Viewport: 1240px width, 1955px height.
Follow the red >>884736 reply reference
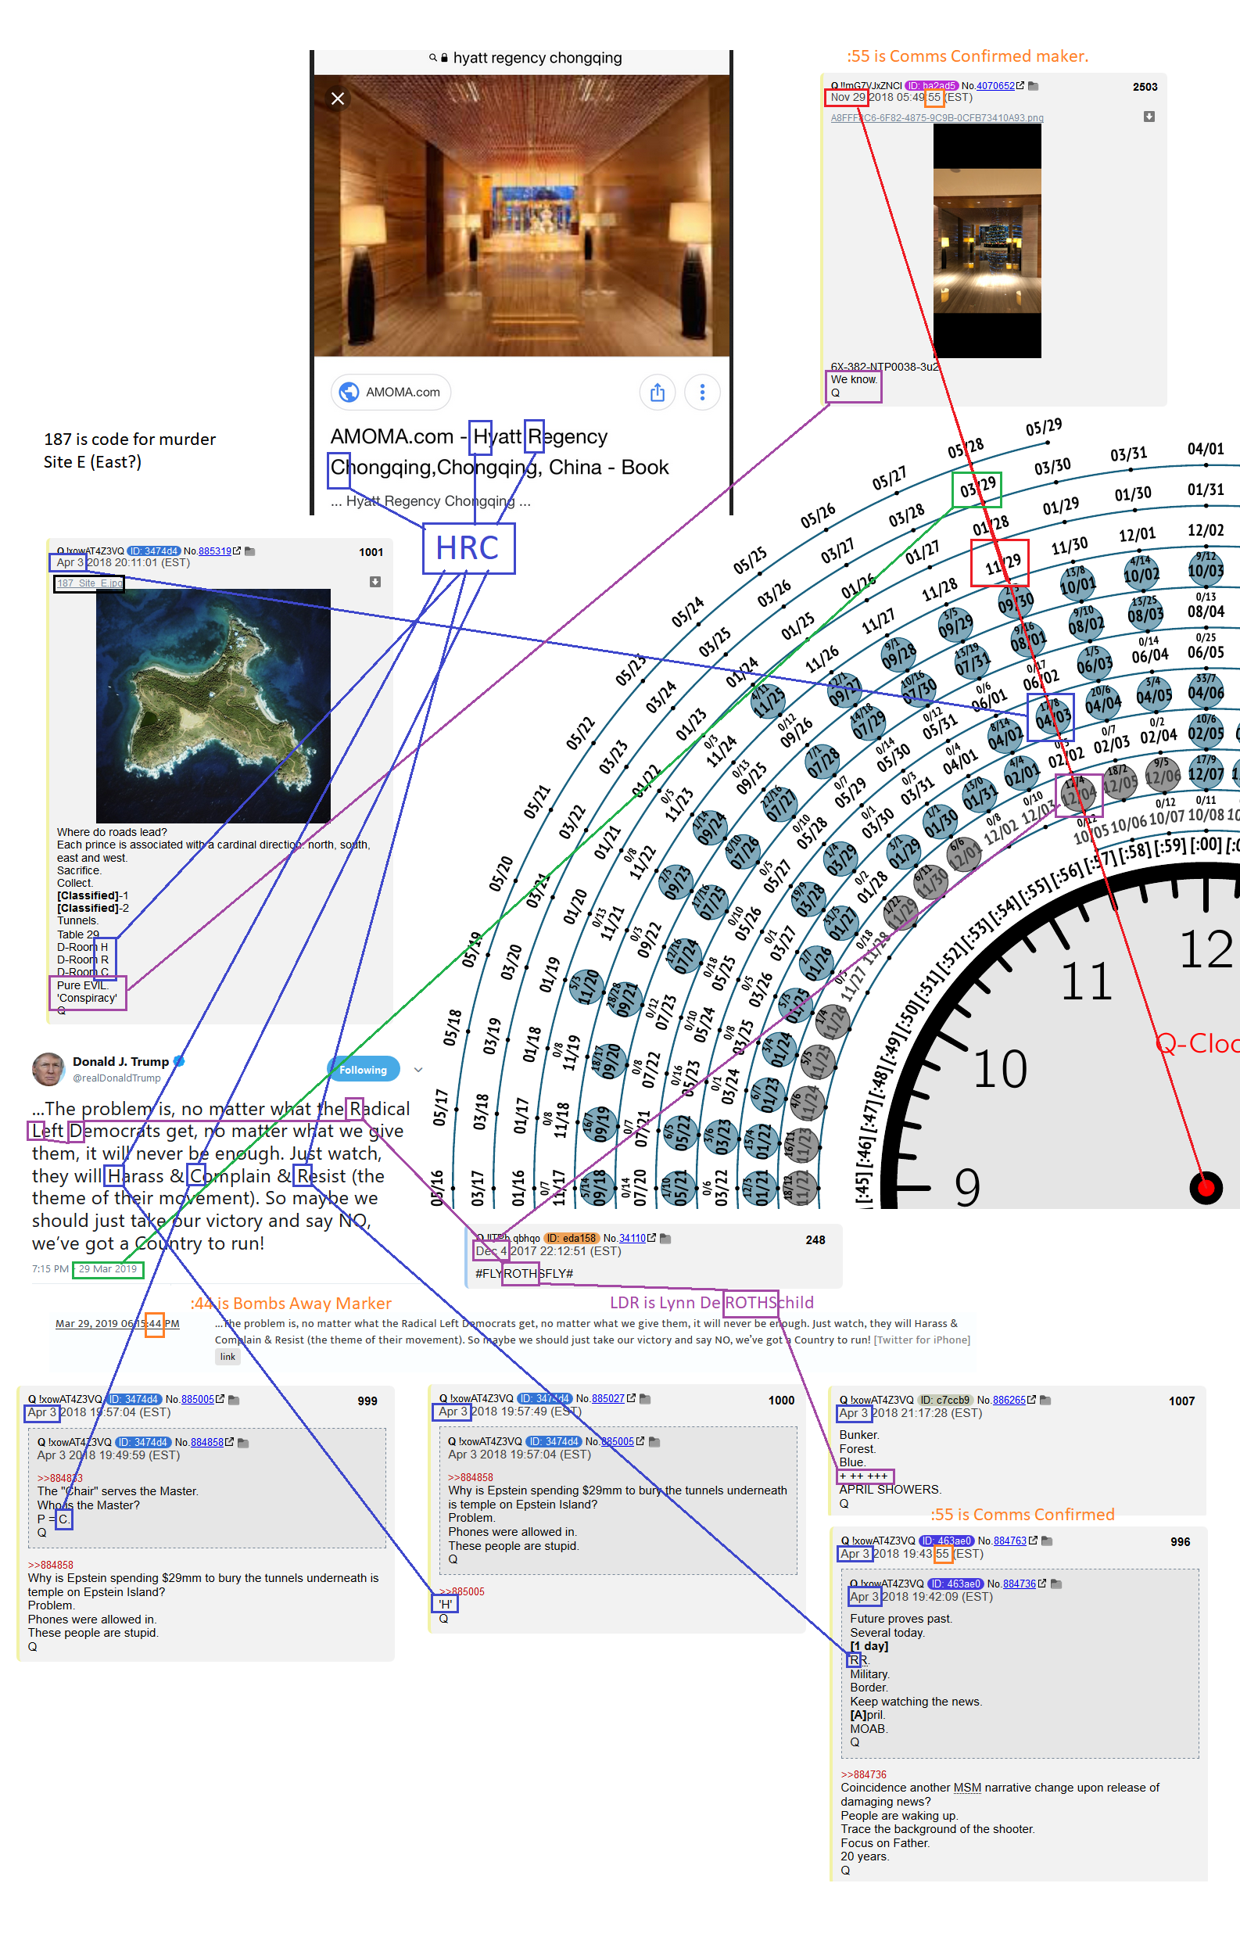[863, 1775]
